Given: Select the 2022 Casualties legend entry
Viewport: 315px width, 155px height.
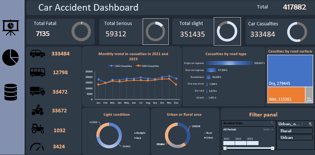Looking at the screenshot, I should click(147, 66).
